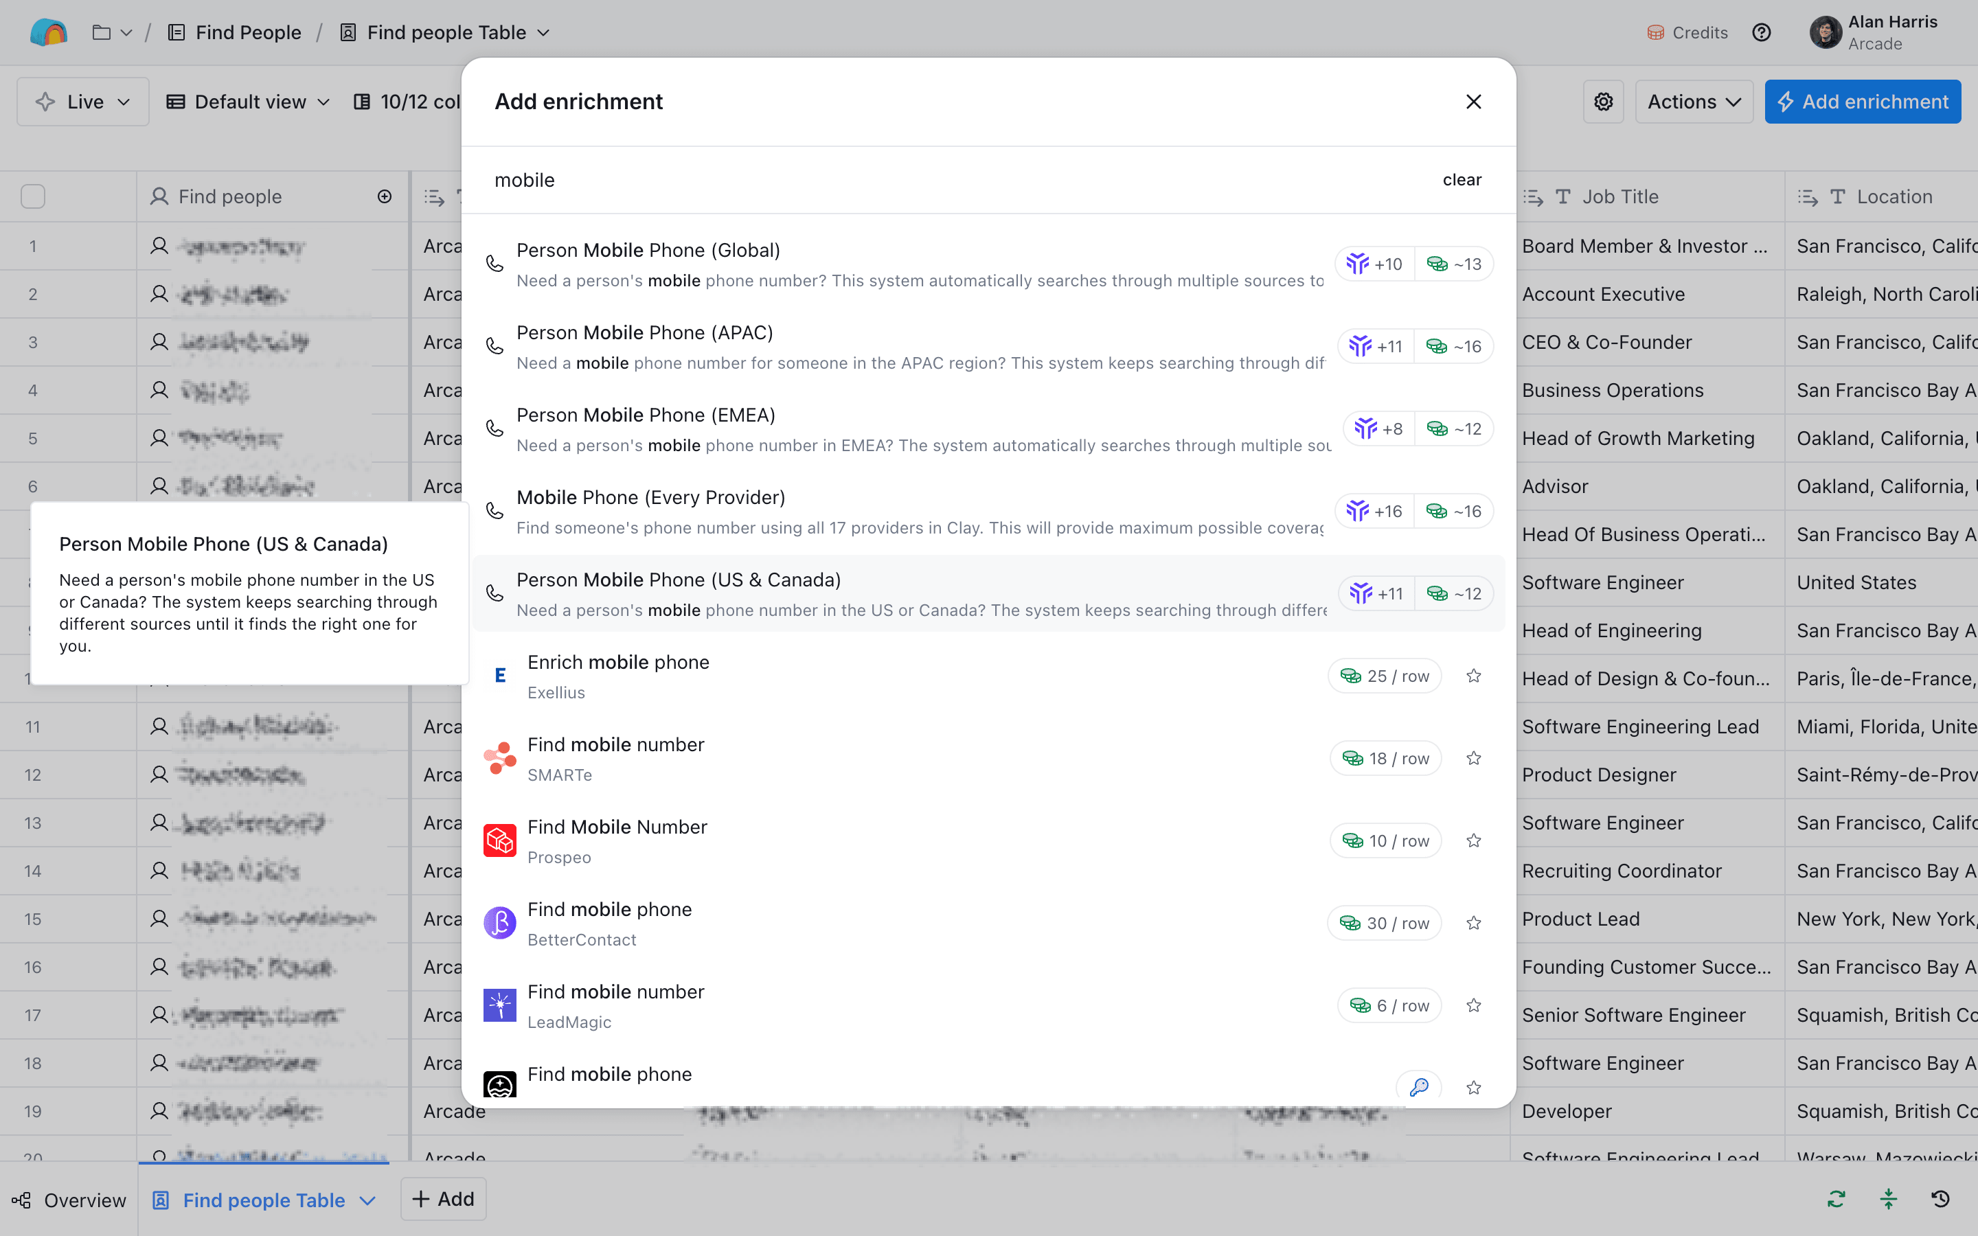Click the Clay rainbow logo icon

(48, 33)
